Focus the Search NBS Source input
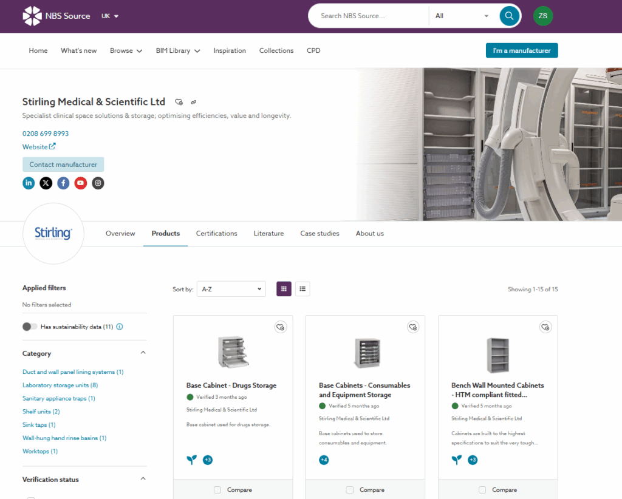The width and height of the screenshot is (622, 499). (x=369, y=16)
